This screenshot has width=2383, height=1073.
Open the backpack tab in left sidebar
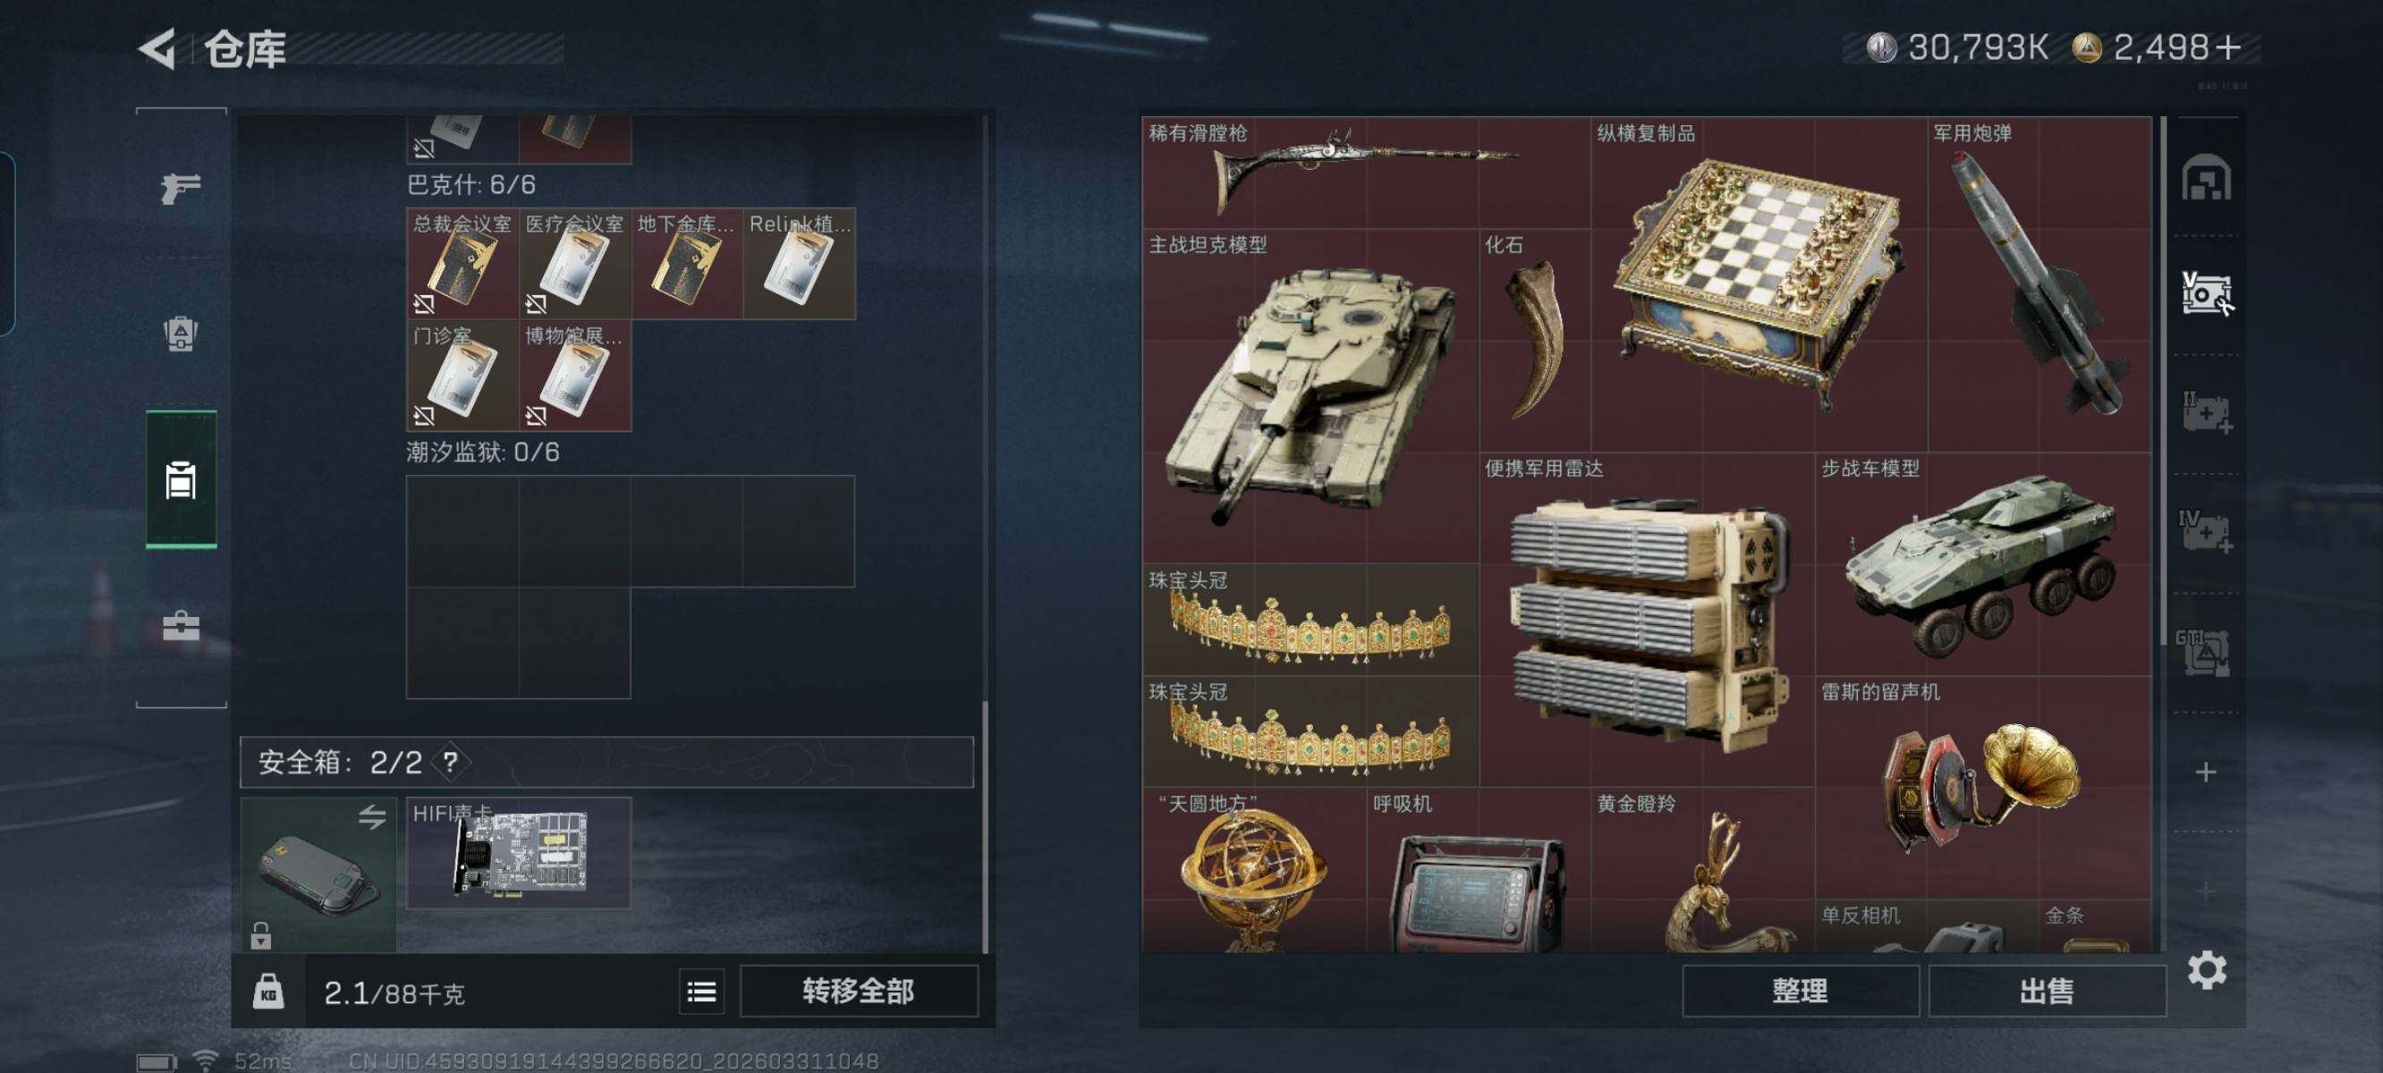(181, 334)
